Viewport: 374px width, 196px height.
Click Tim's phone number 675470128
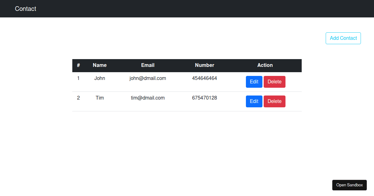pyautogui.click(x=204, y=98)
